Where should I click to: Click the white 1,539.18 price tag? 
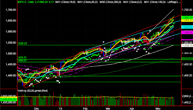click(x=187, y=45)
